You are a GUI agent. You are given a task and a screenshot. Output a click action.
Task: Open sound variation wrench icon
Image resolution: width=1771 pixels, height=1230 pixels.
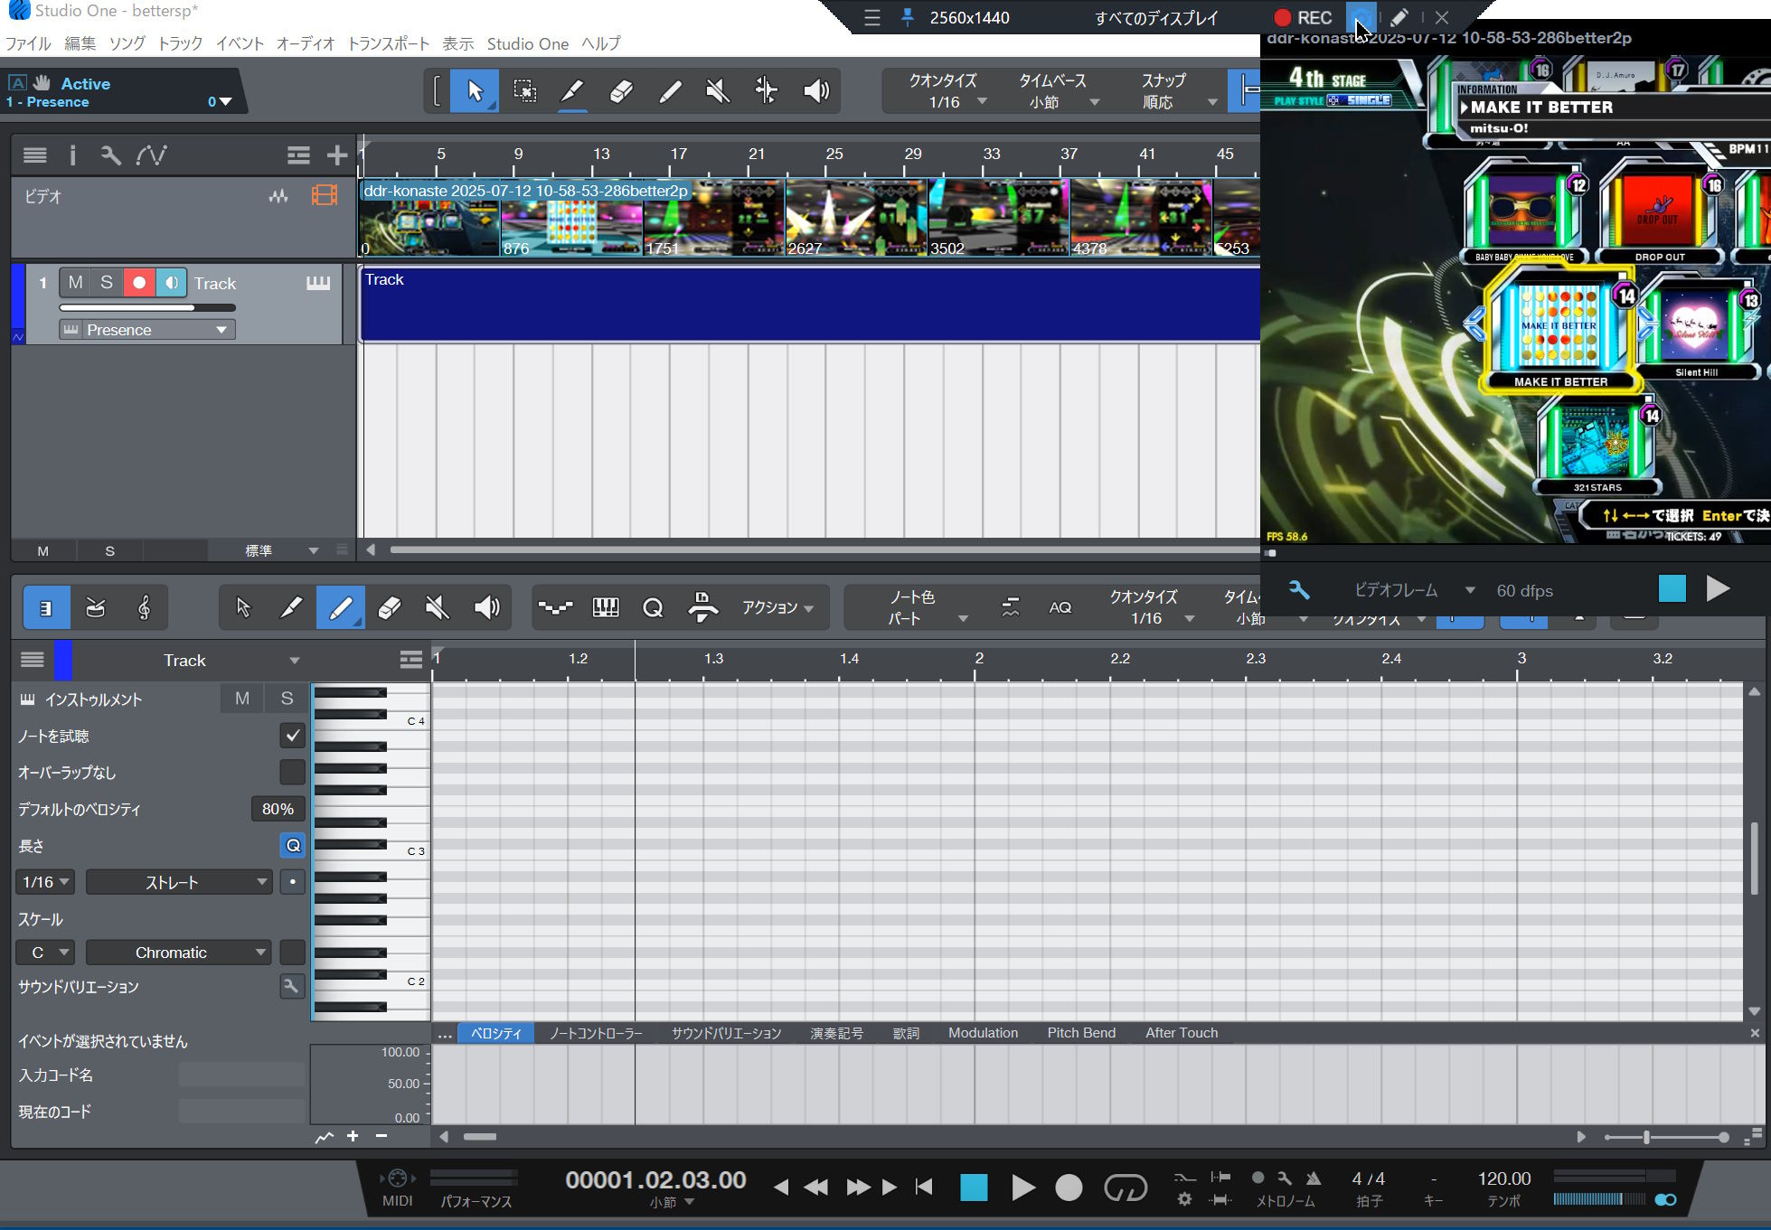tap(291, 986)
